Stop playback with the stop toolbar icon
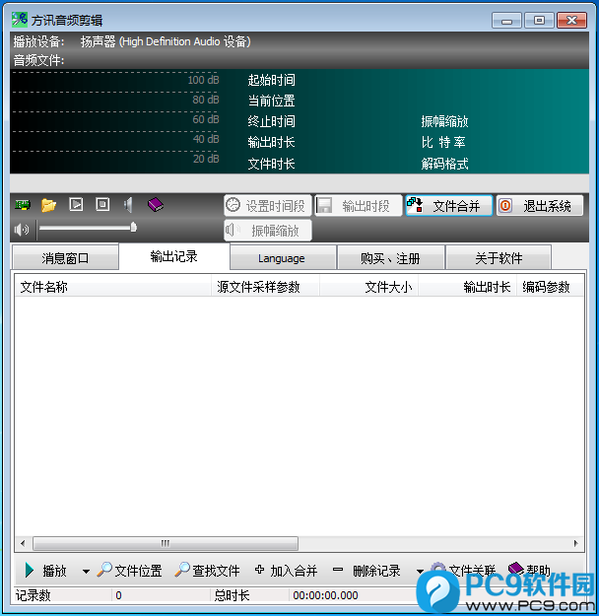 tap(102, 204)
